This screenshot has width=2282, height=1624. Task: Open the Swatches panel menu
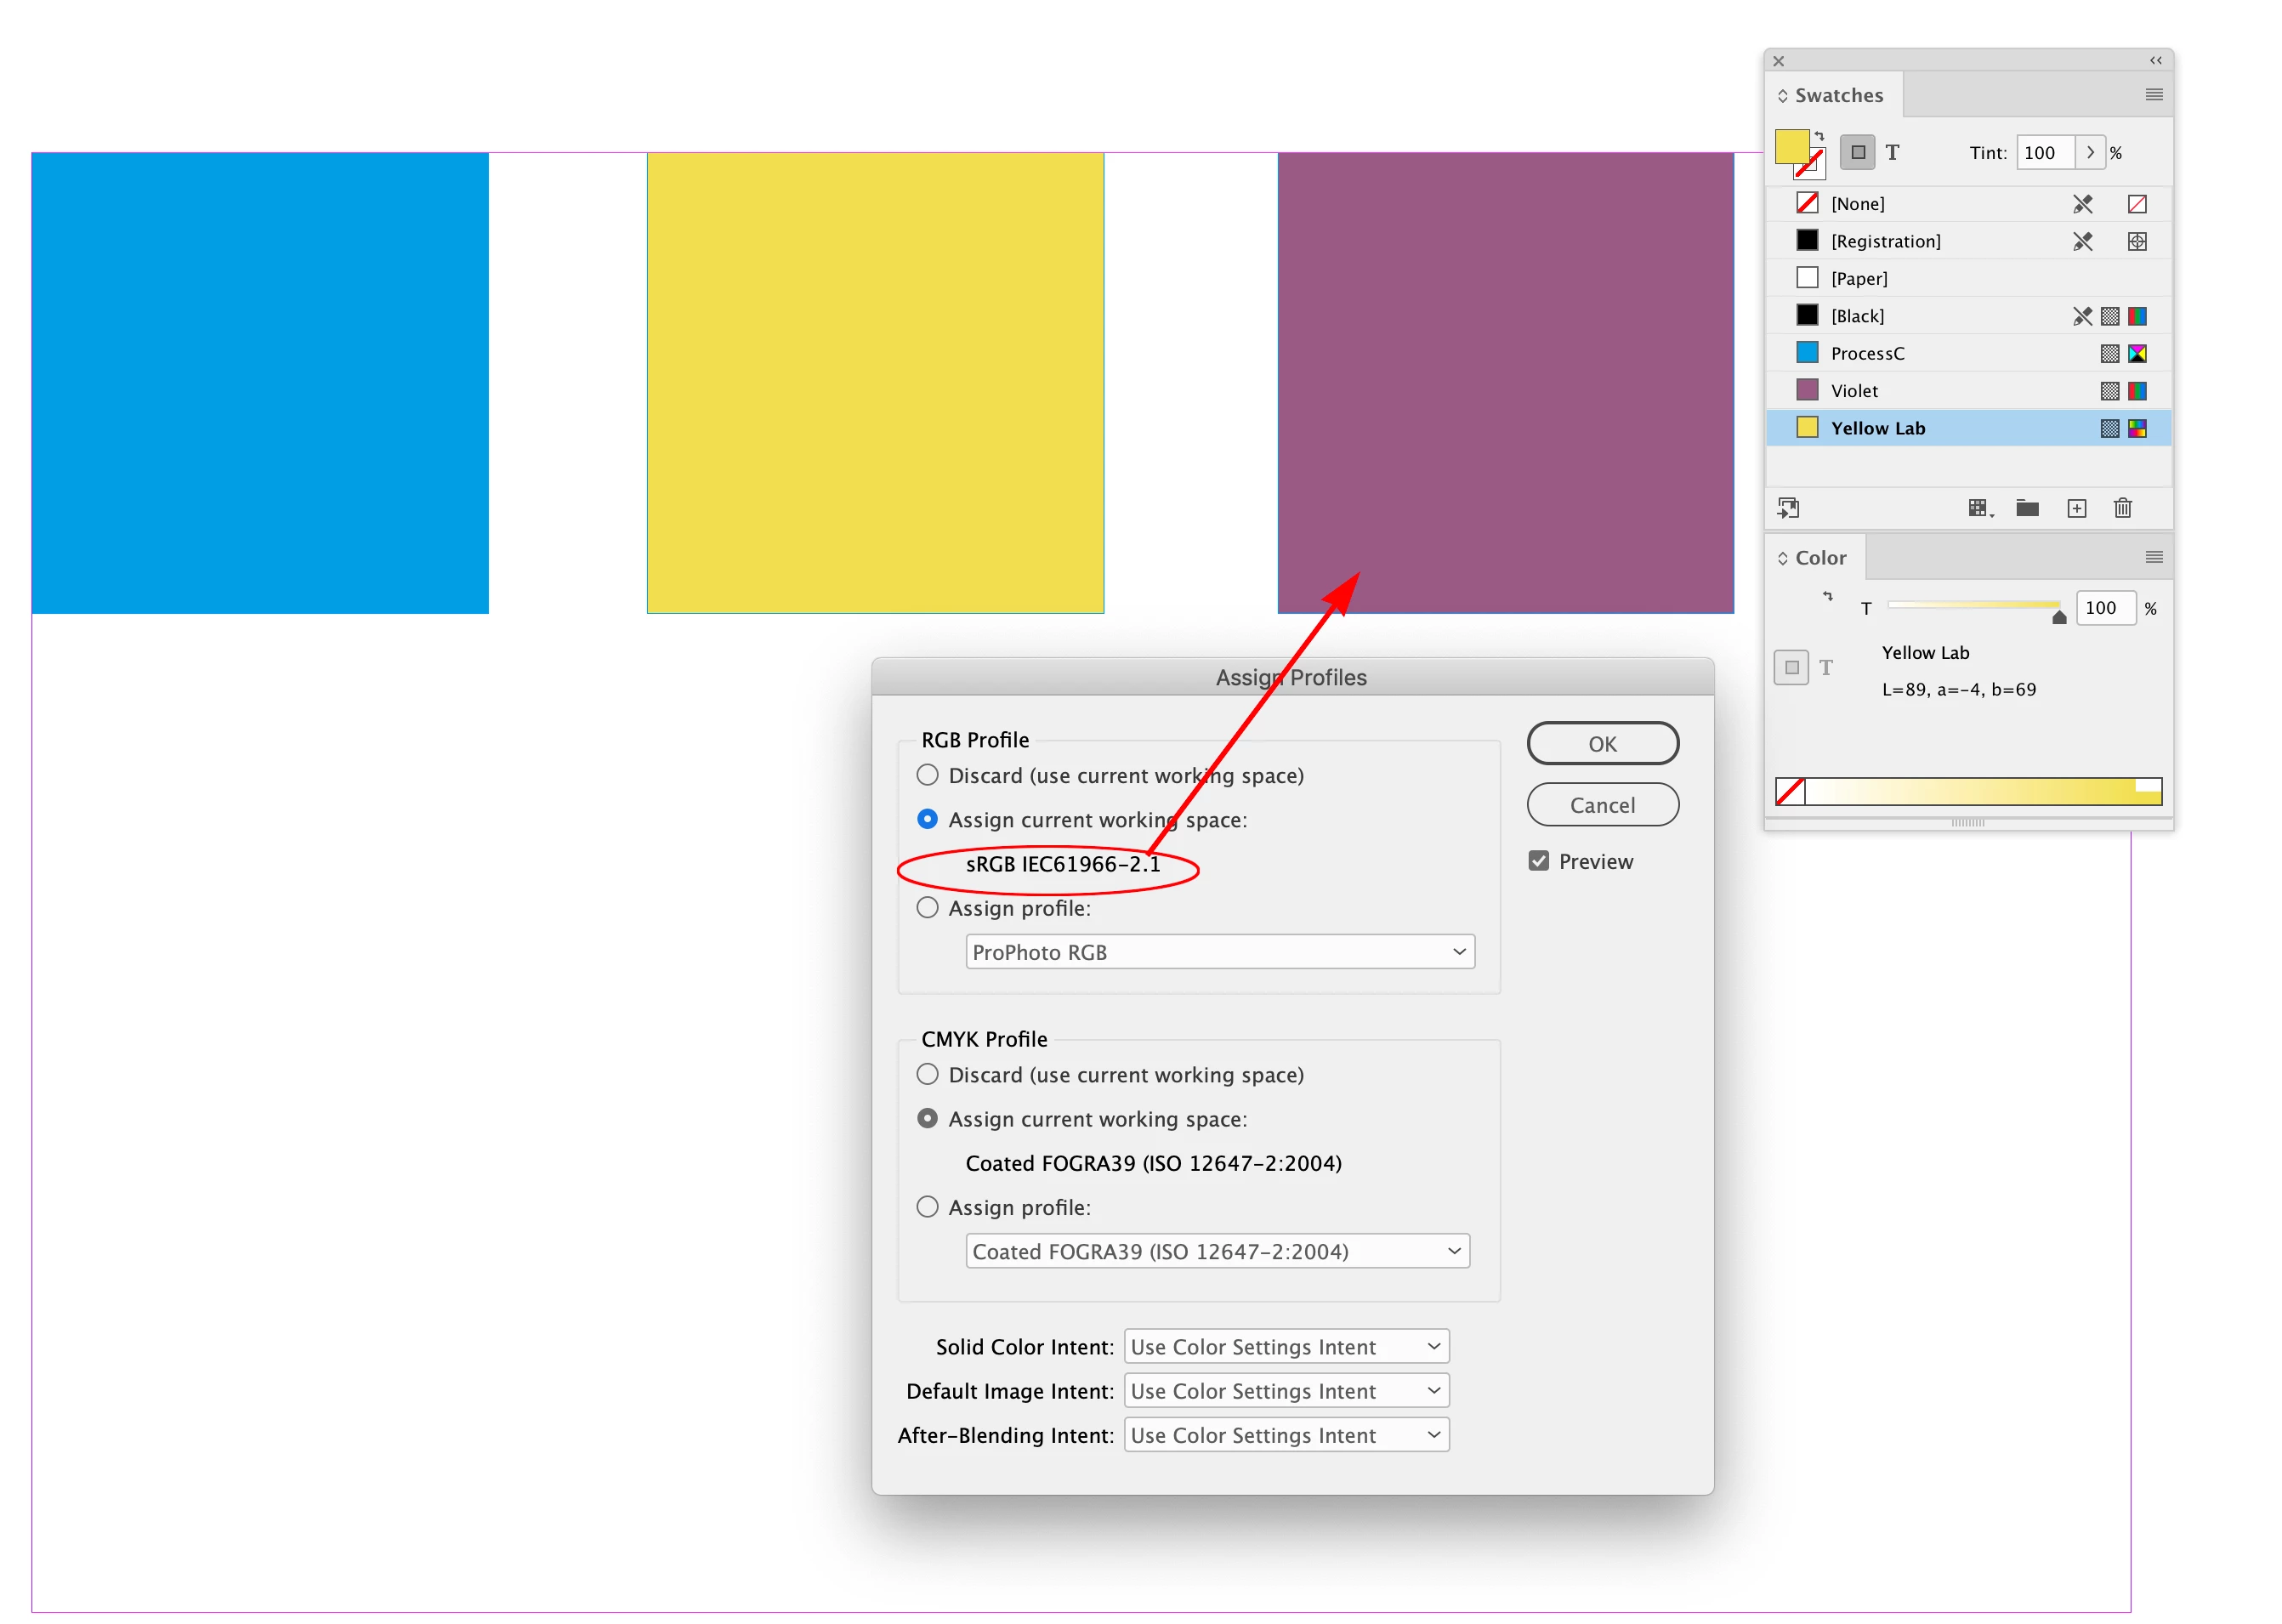click(x=2154, y=95)
